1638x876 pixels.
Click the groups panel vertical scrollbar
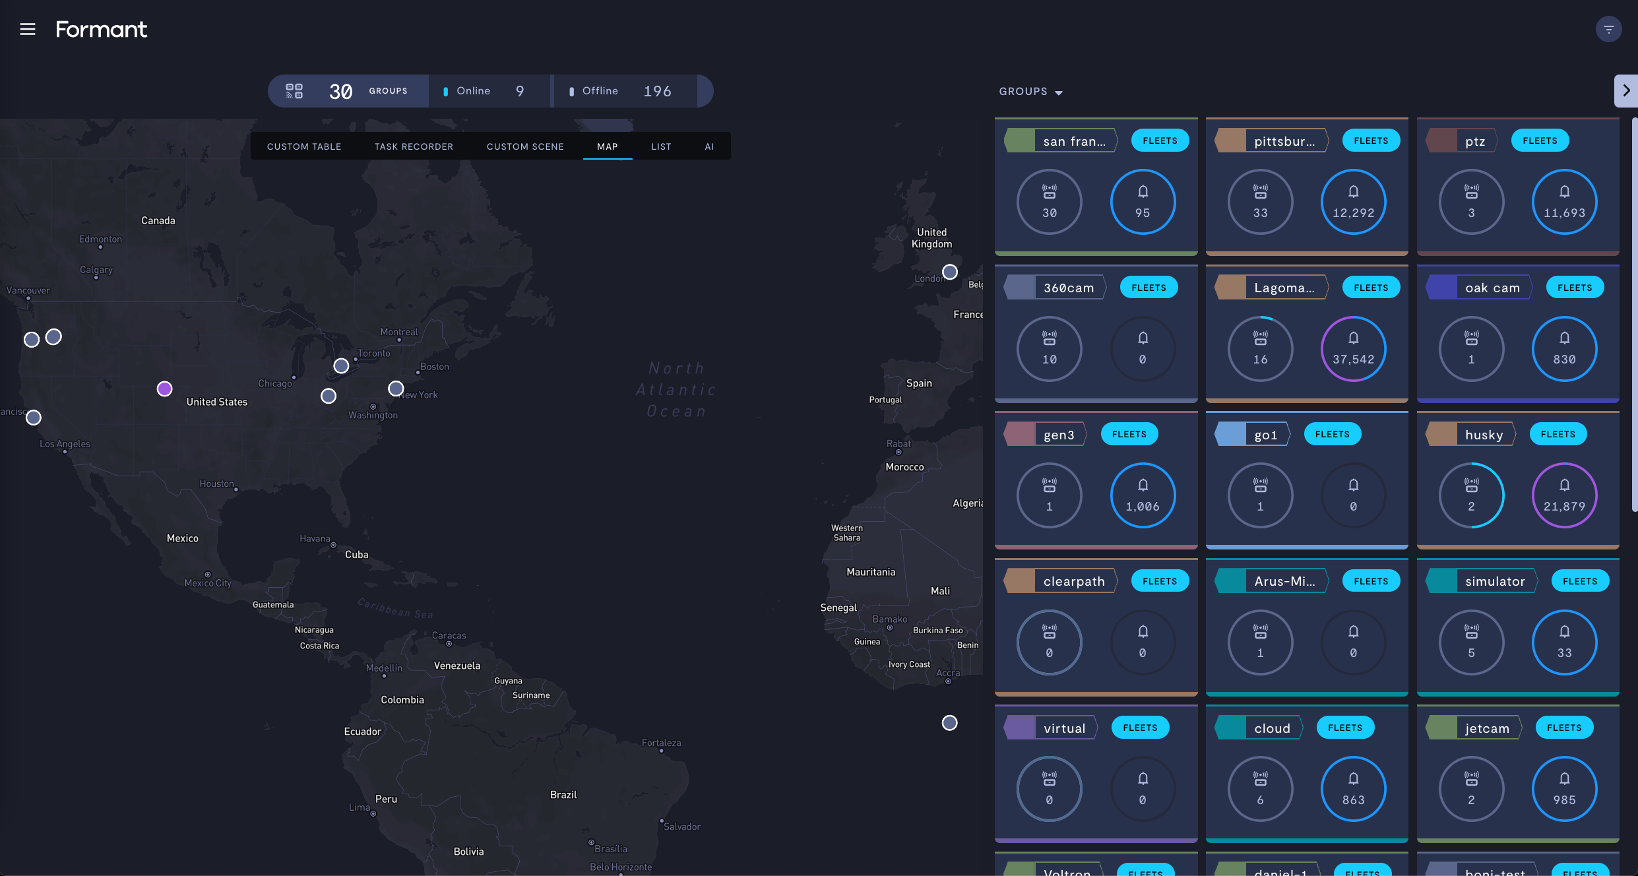pyautogui.click(x=1634, y=315)
